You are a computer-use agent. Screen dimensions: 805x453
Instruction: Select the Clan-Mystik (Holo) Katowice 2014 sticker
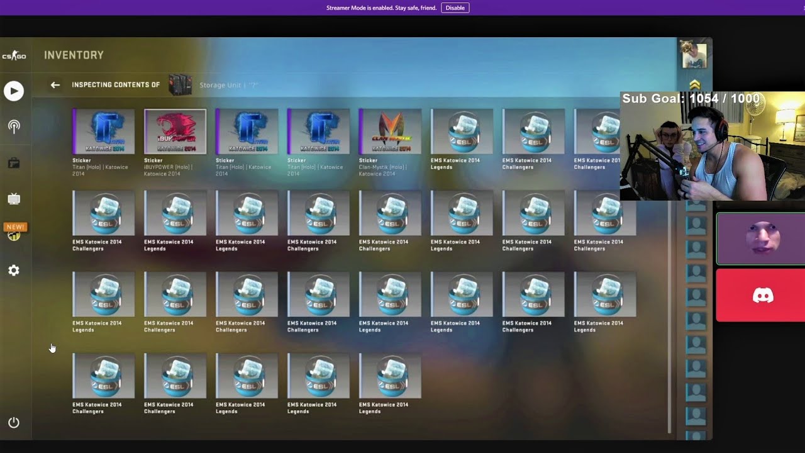390,131
